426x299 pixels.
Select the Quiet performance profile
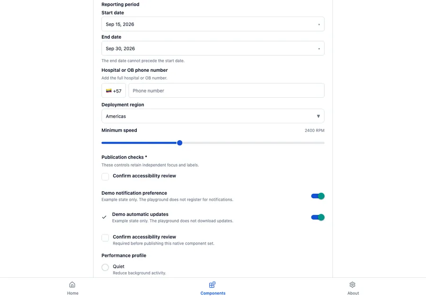click(x=105, y=267)
